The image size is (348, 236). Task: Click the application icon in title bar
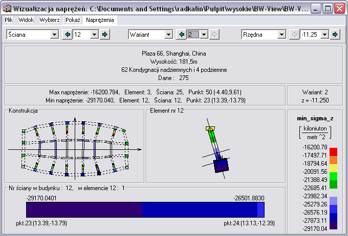pos(7,8)
